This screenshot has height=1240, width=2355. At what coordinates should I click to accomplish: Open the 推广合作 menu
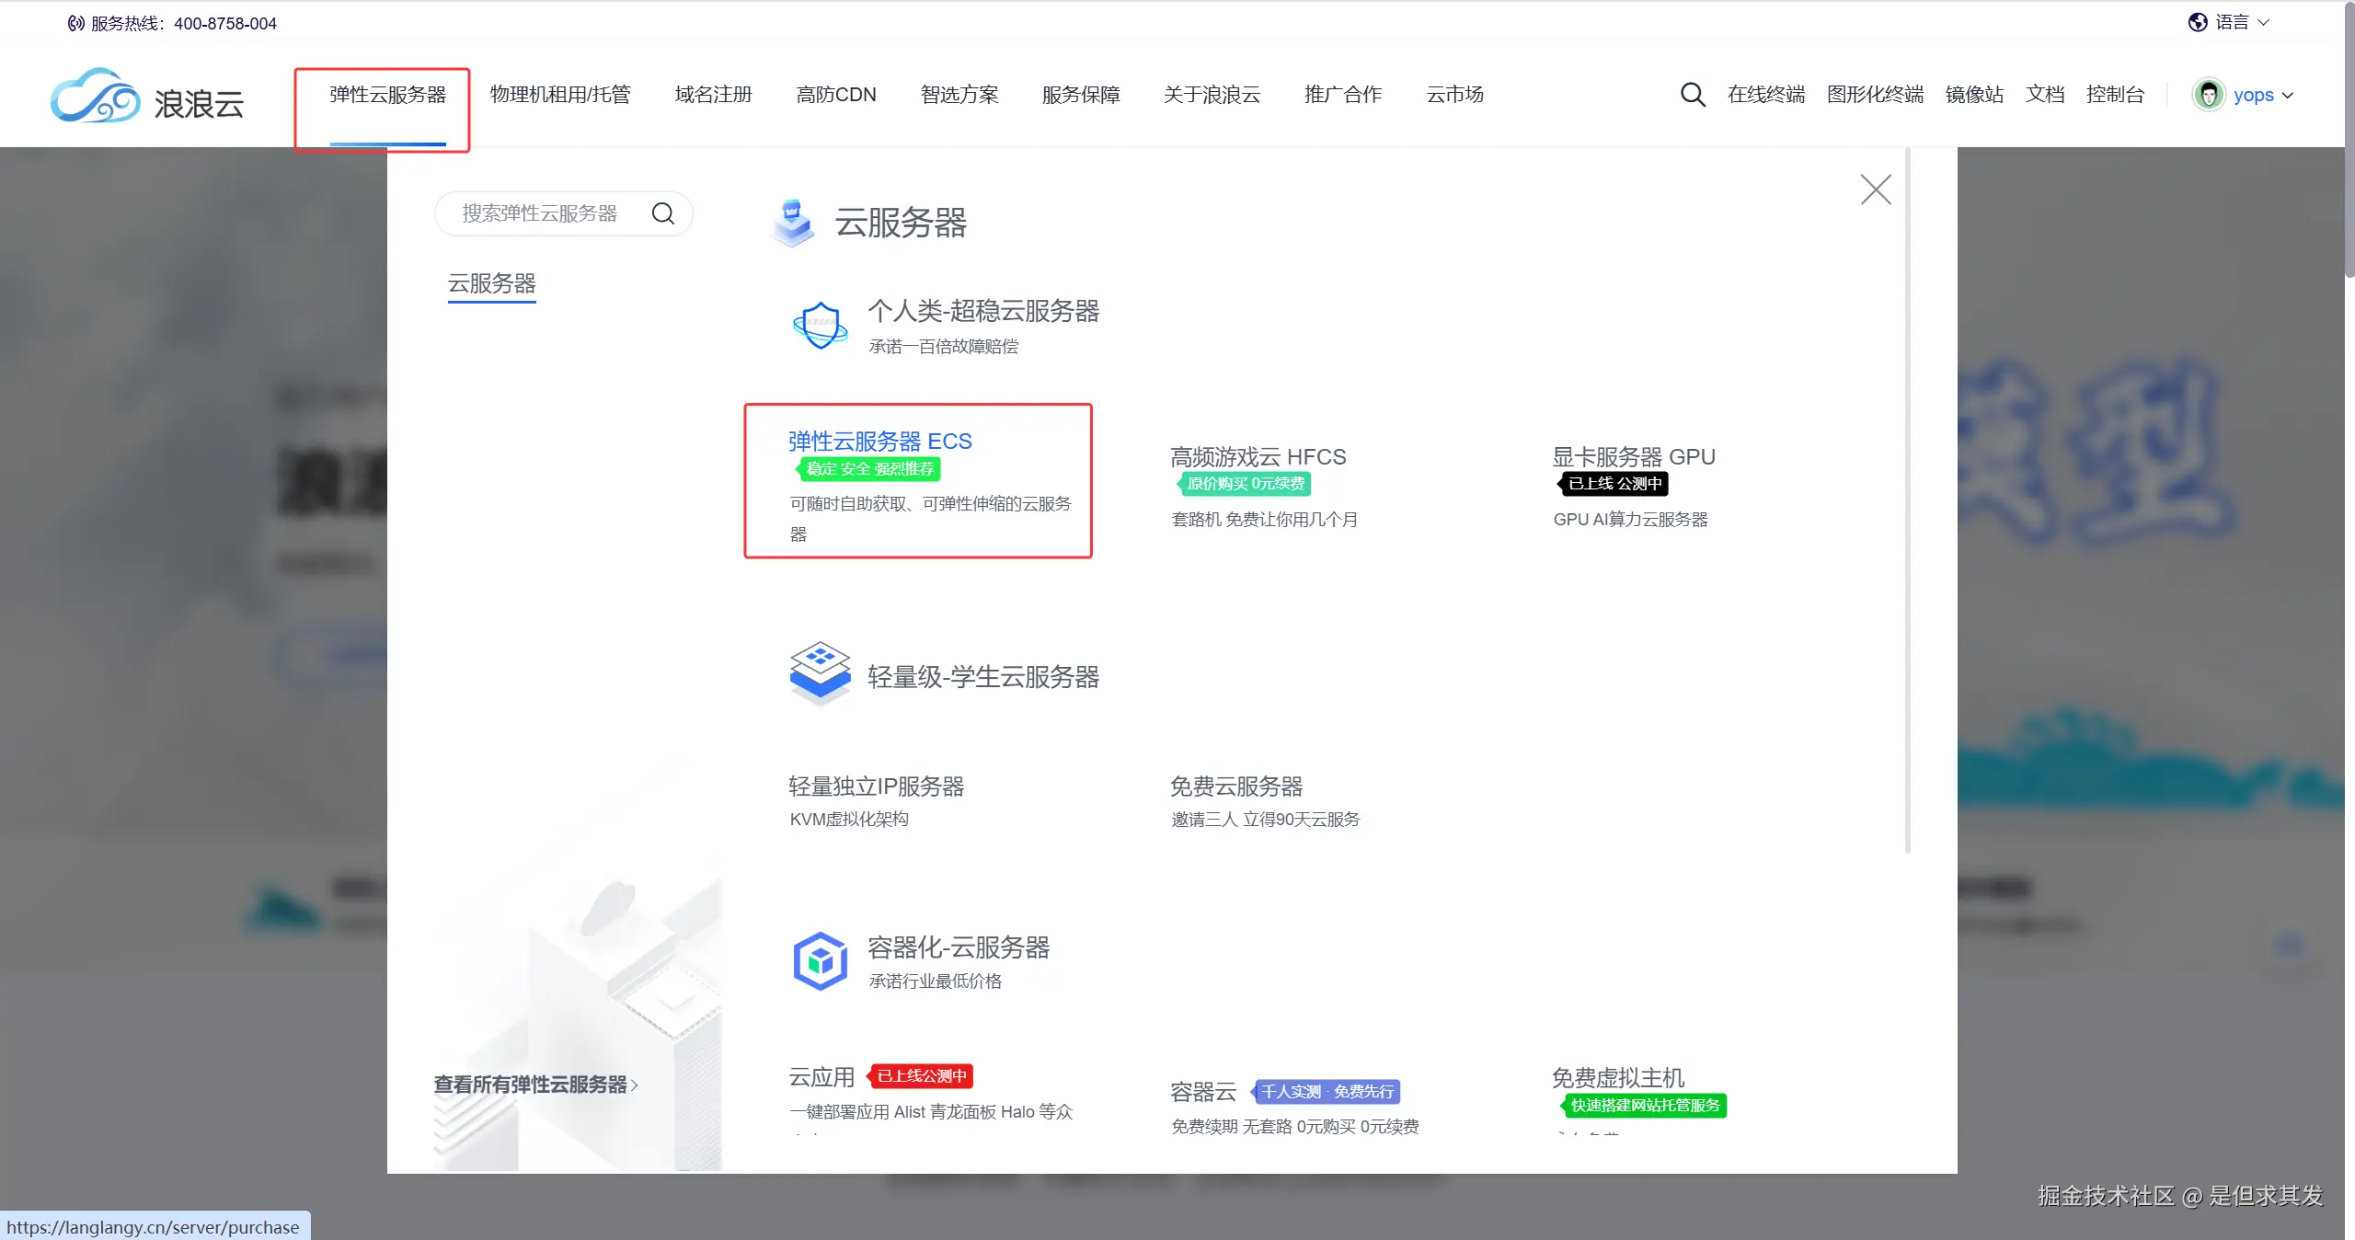[1343, 95]
